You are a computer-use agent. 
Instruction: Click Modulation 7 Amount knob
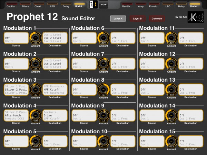click(x=103, y=64)
